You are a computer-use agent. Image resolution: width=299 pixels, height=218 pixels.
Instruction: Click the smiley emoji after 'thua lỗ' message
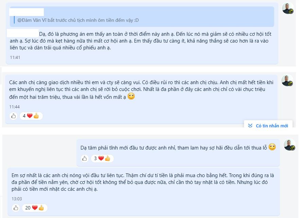click(x=272, y=147)
